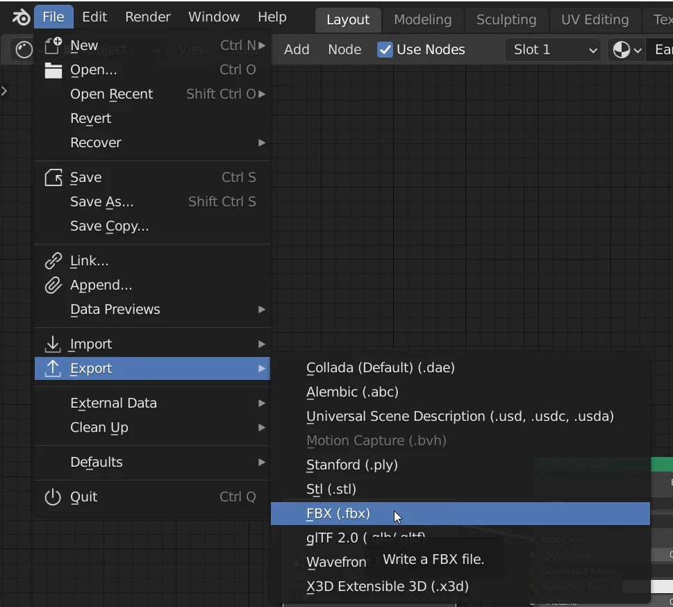
Task: Choose Quit from the File menu
Action: (x=152, y=497)
